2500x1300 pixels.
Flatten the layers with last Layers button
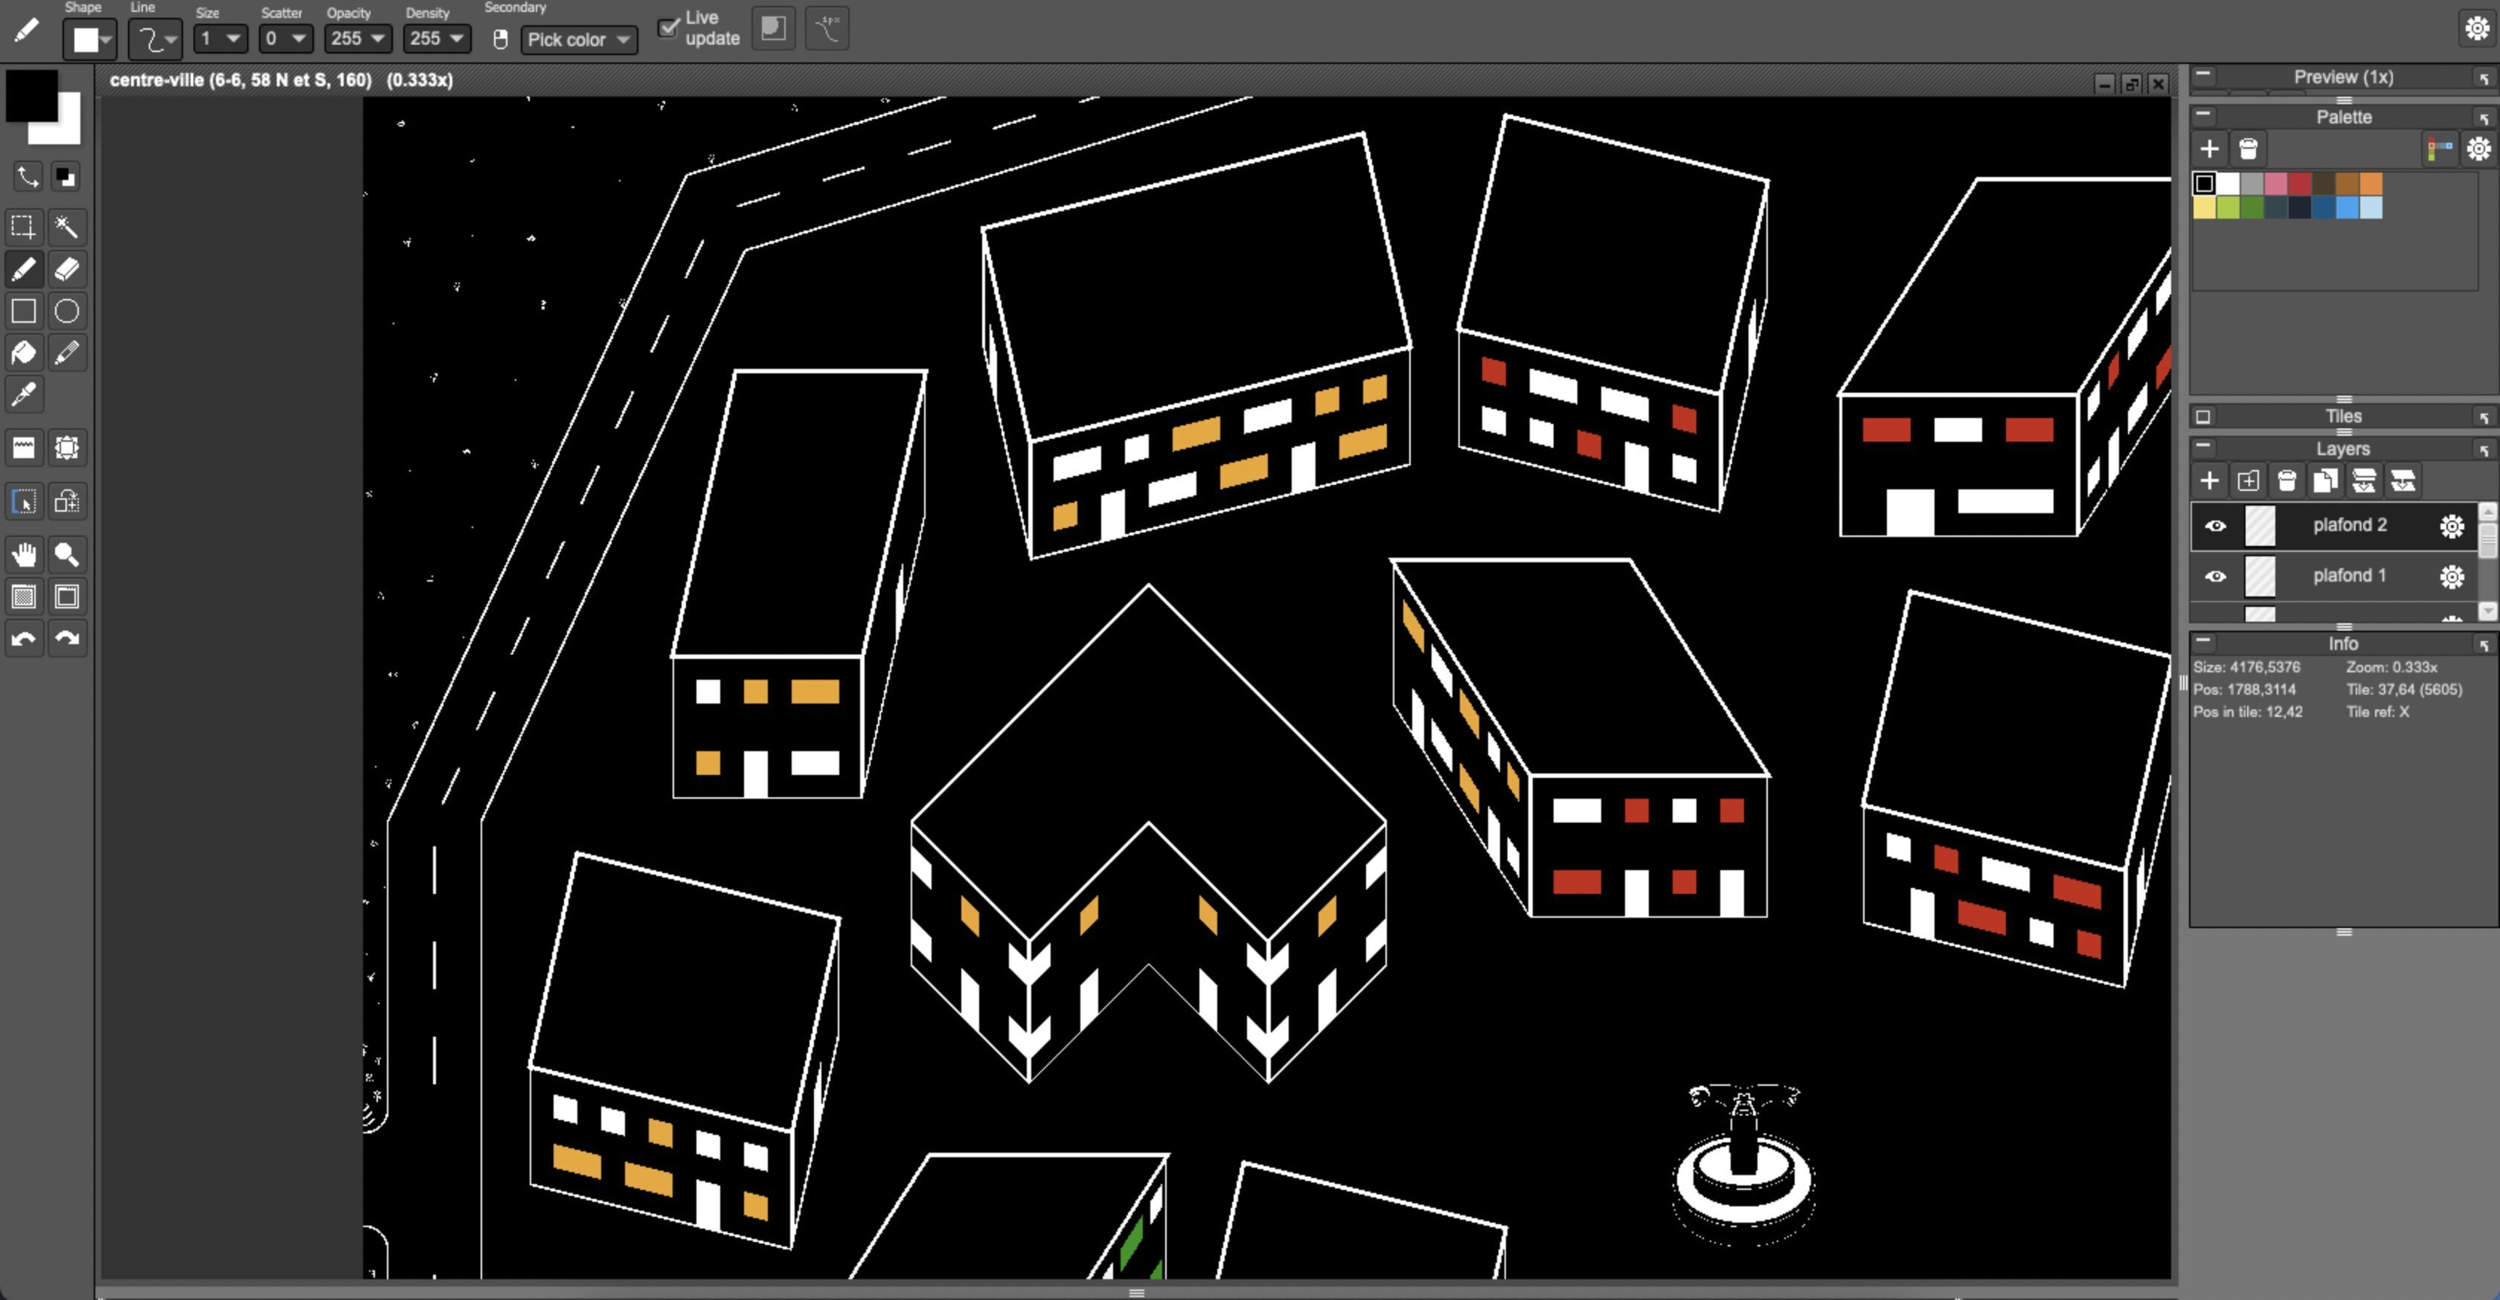[2403, 480]
